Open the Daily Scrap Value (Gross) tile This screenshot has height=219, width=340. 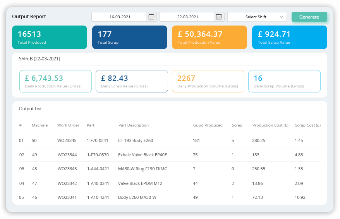coord(132,81)
